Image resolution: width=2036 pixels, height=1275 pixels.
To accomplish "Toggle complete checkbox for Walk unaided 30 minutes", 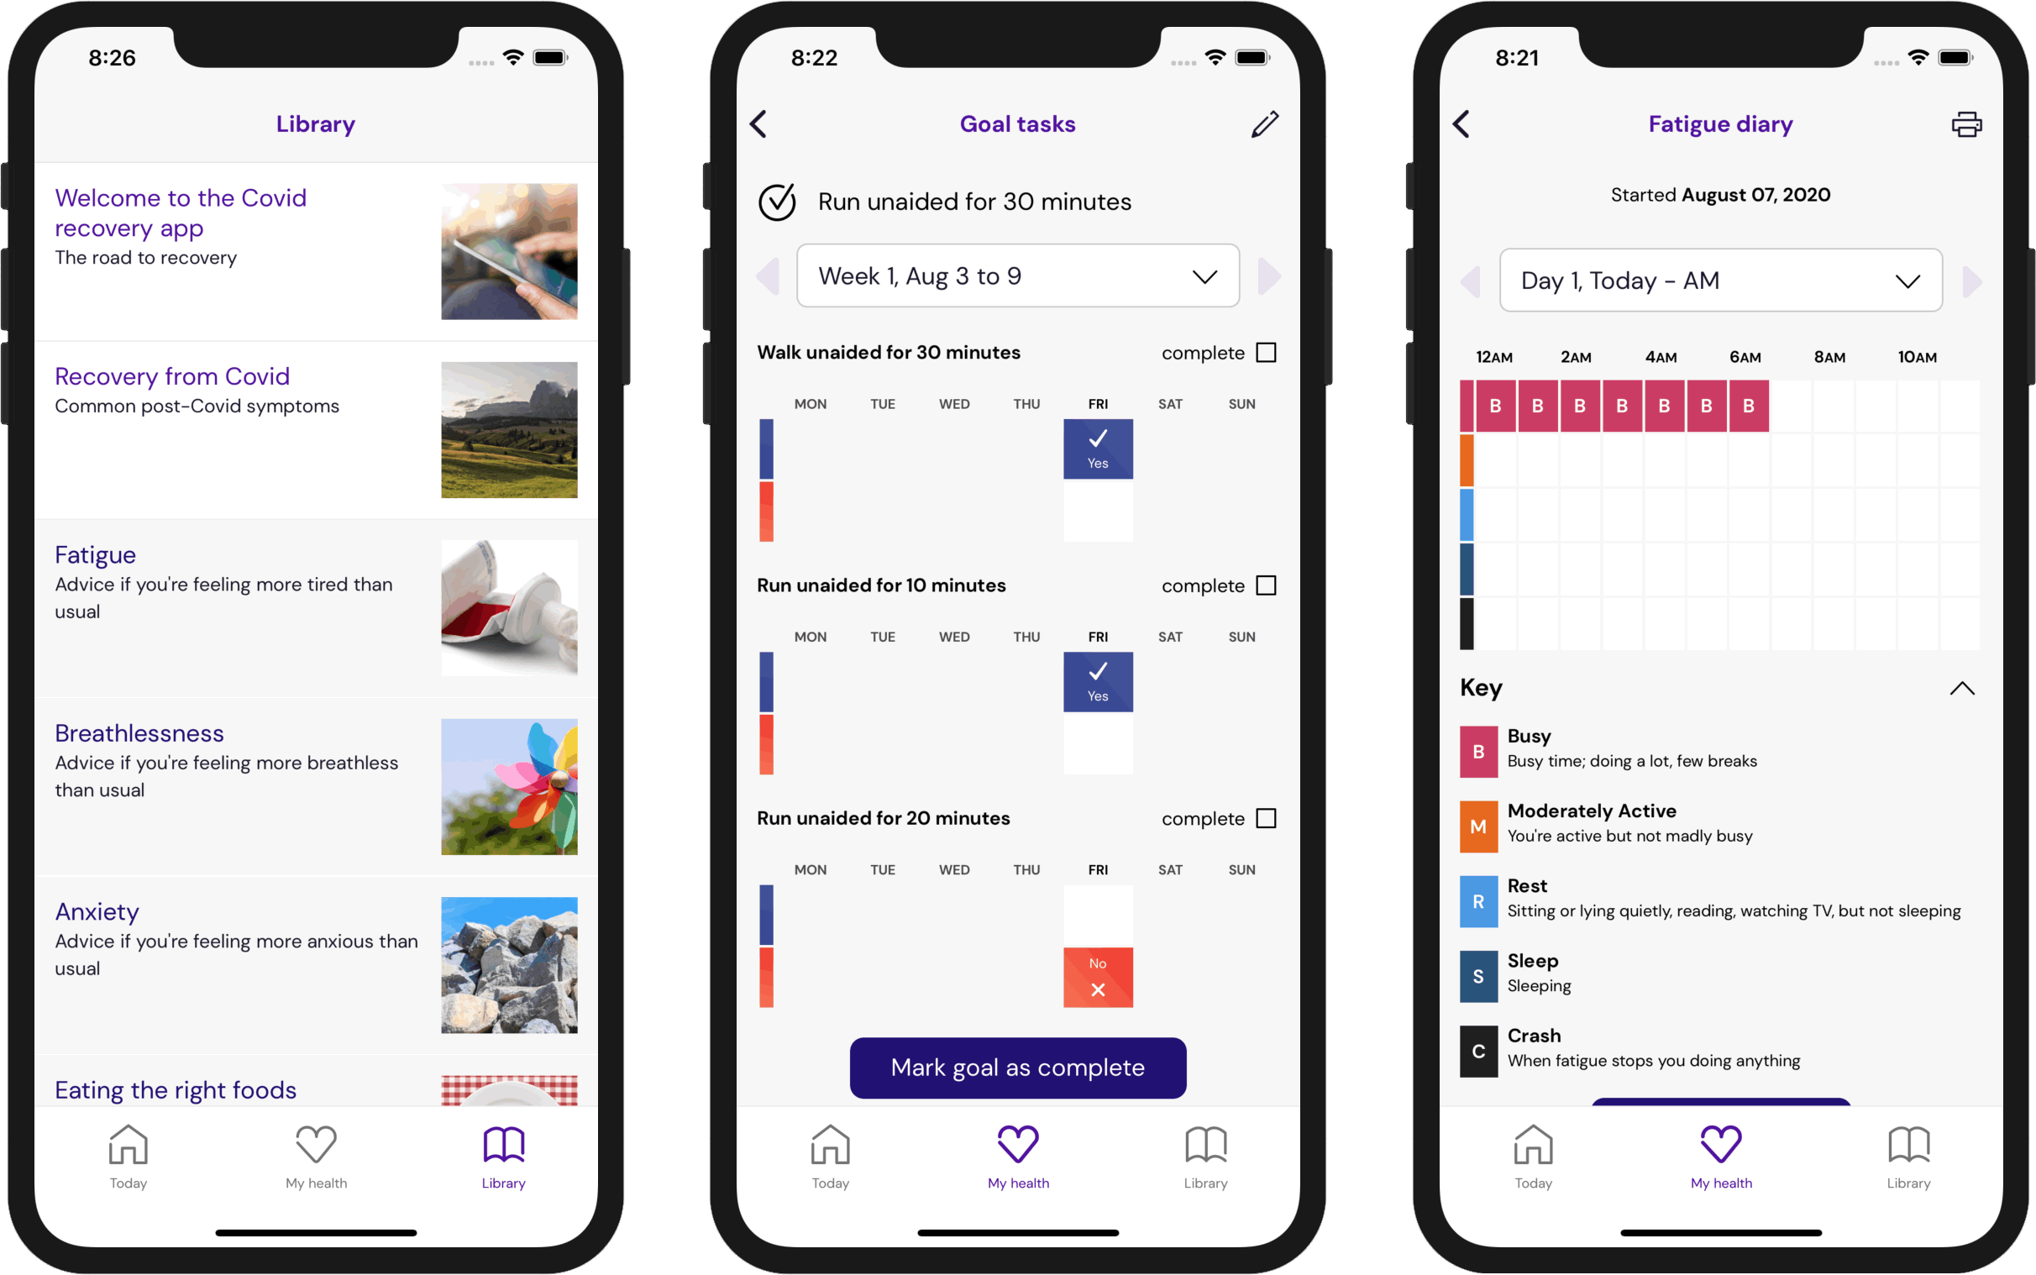I will pyautogui.click(x=1267, y=353).
